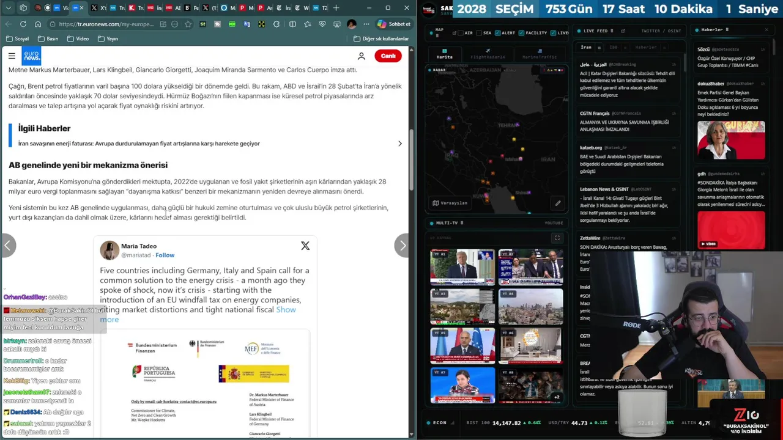Go to the browser home page icon
This screenshot has height=440, width=783.
(38, 24)
